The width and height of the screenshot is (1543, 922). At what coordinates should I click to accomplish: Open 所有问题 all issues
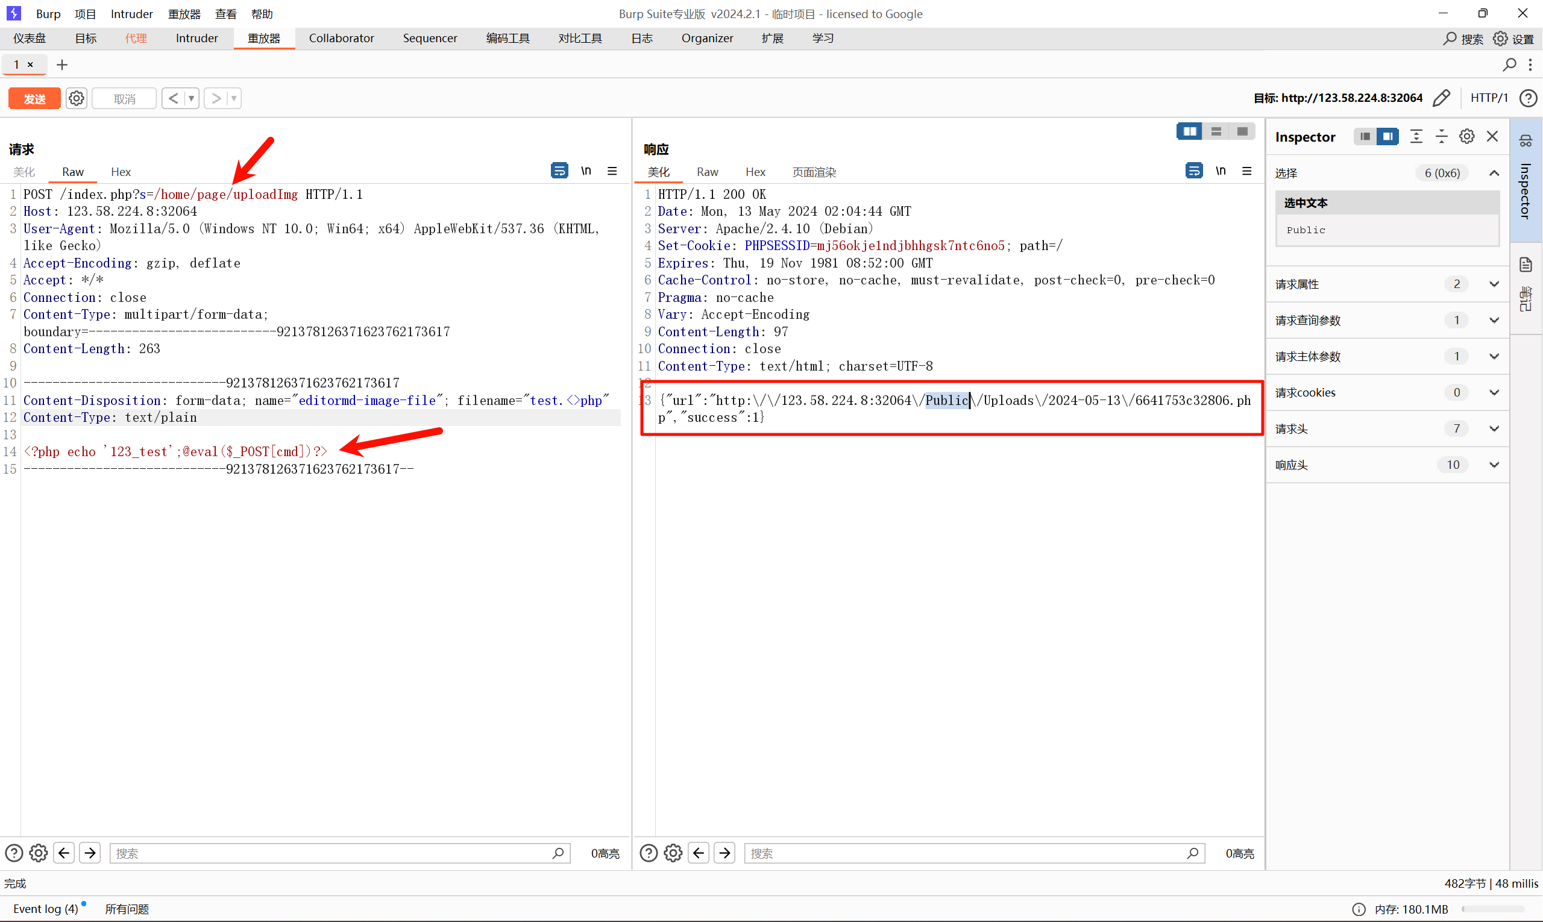[127, 908]
